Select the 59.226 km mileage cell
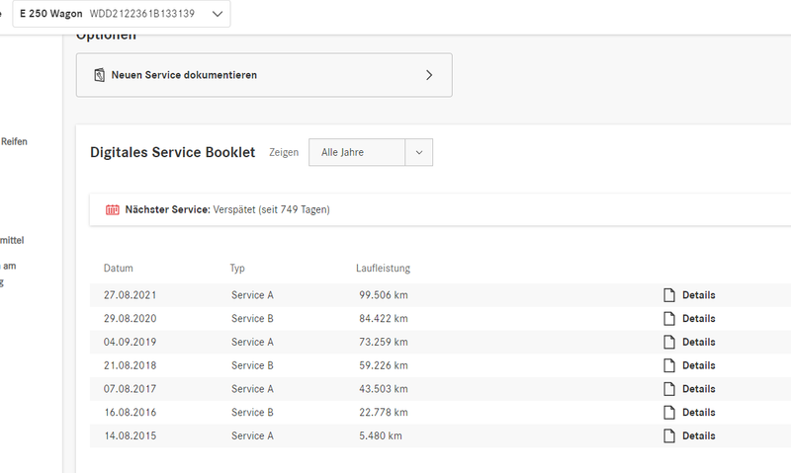This screenshot has height=473, width=791. [x=384, y=365]
